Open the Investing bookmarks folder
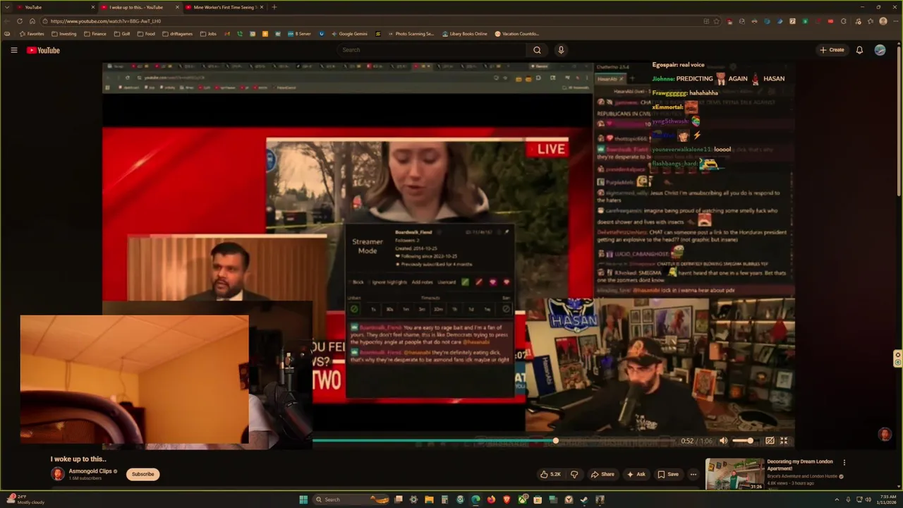Viewport: 903px width, 508px height. (x=64, y=34)
